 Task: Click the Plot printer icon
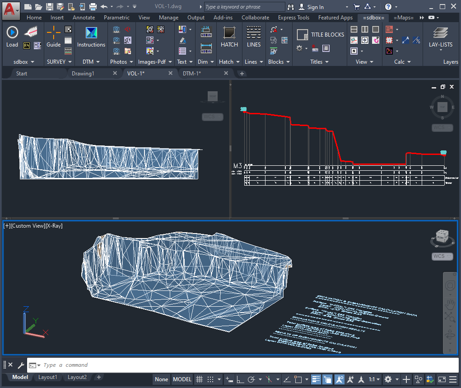(93, 6)
